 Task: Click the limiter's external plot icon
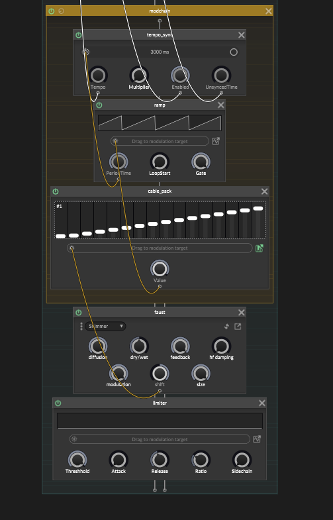pyautogui.click(x=257, y=439)
